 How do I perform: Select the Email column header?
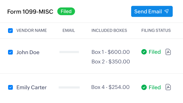click(x=69, y=30)
